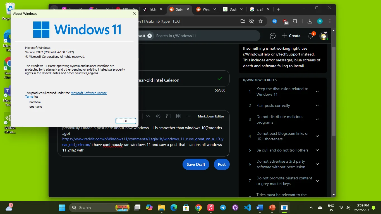Open Reddit chat icon
Image resolution: width=381 pixels, height=214 pixels.
273,36
